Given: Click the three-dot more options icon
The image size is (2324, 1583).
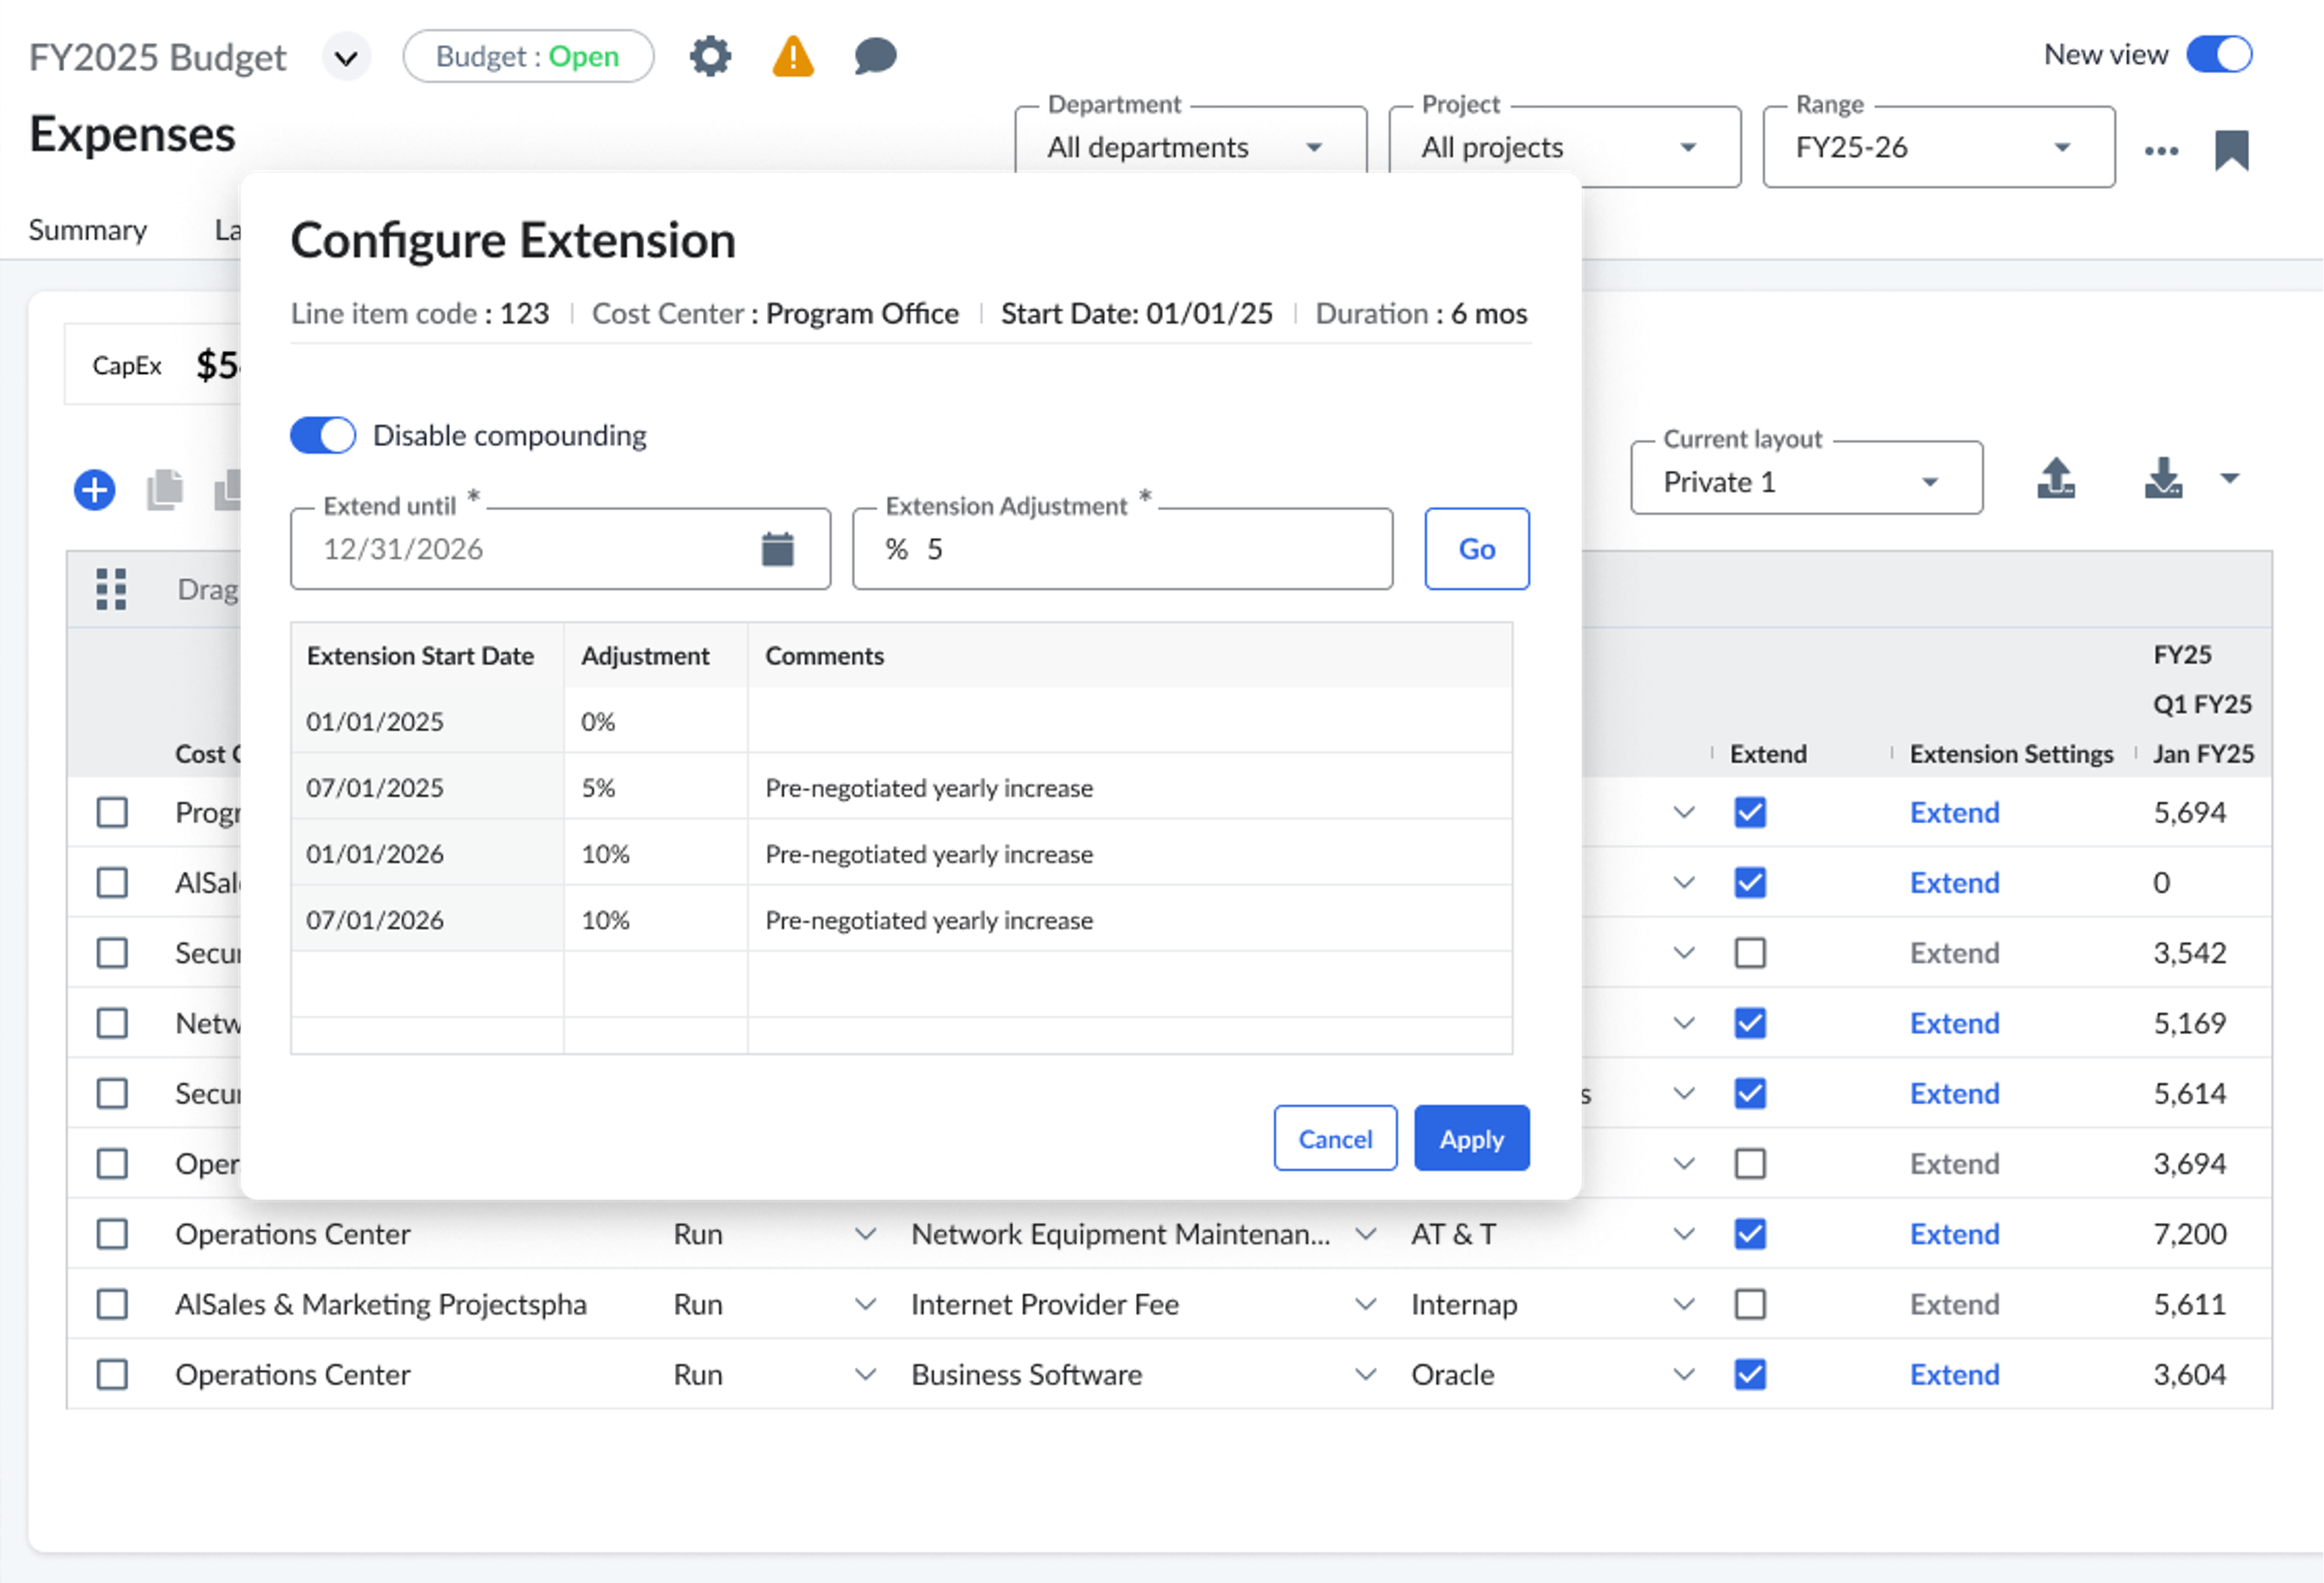Looking at the screenshot, I should (2161, 151).
